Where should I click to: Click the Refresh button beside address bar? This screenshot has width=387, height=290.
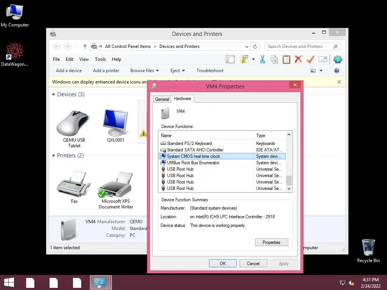(x=255, y=46)
